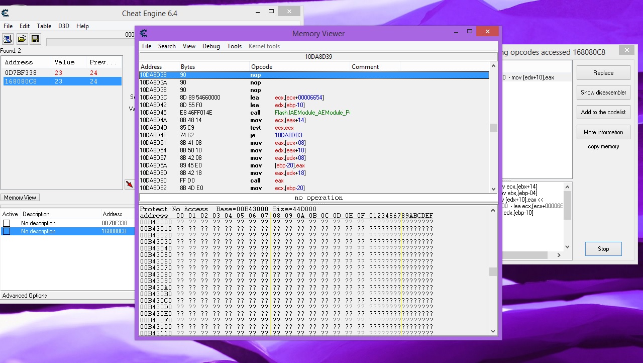Viewport: 643px width, 363px height.
Task: Click the Replace button
Action: click(603, 73)
